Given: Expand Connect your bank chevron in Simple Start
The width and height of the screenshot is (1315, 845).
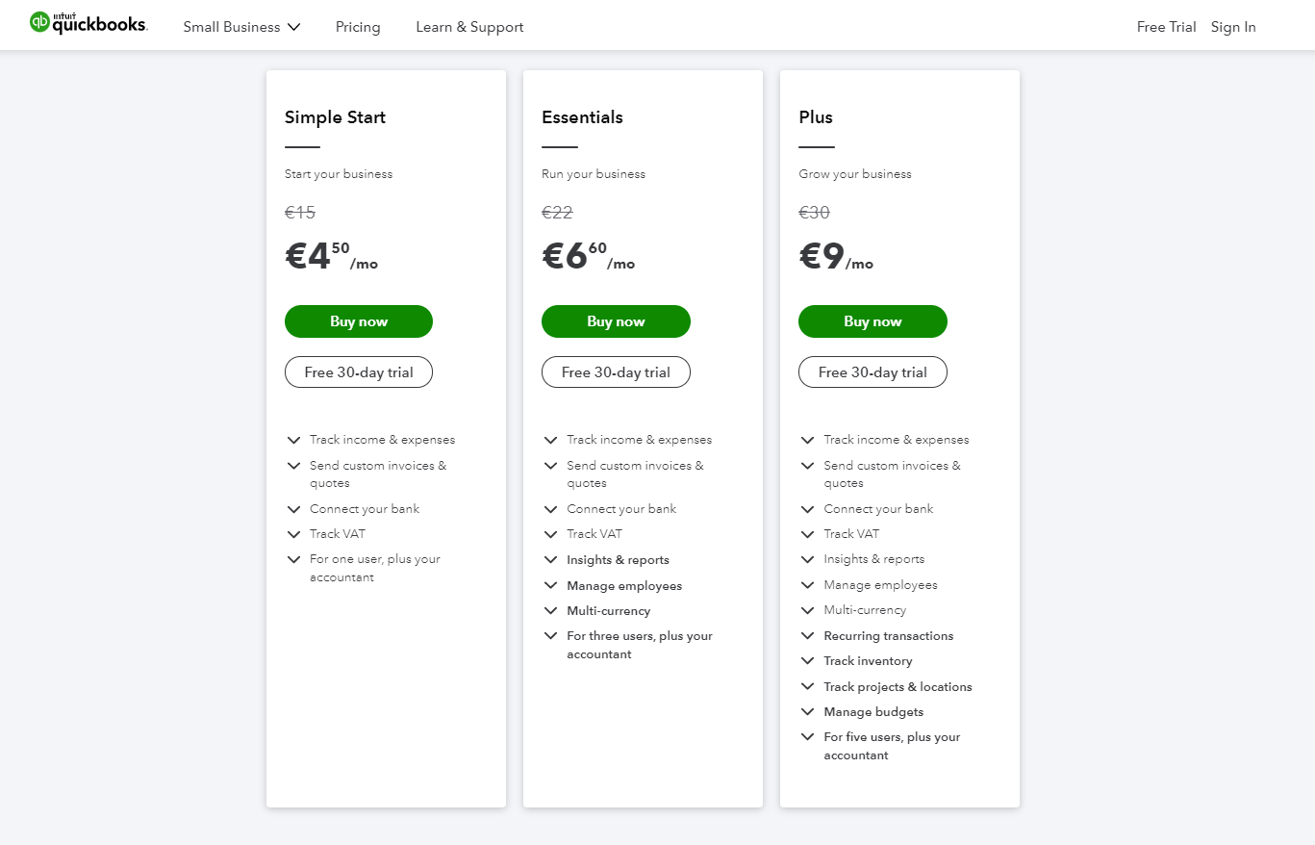Looking at the screenshot, I should [x=293, y=509].
